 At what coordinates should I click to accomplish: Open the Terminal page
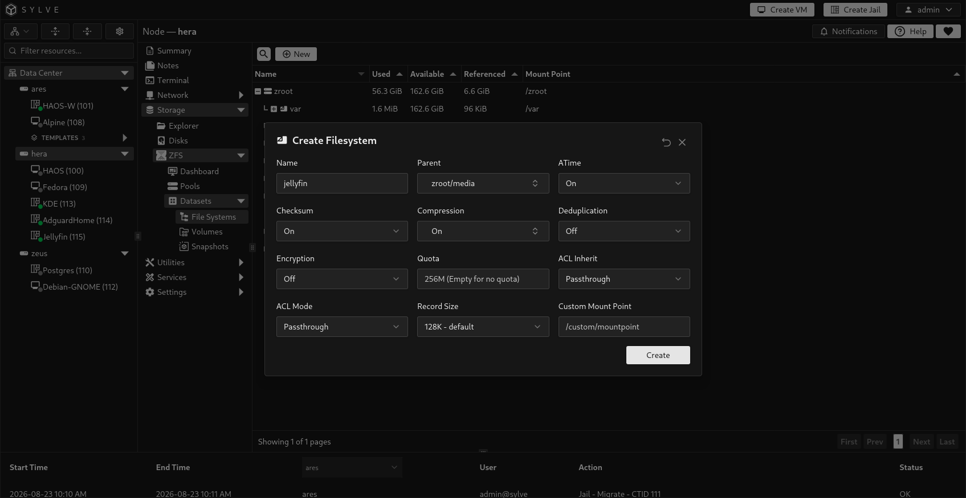(194, 80)
